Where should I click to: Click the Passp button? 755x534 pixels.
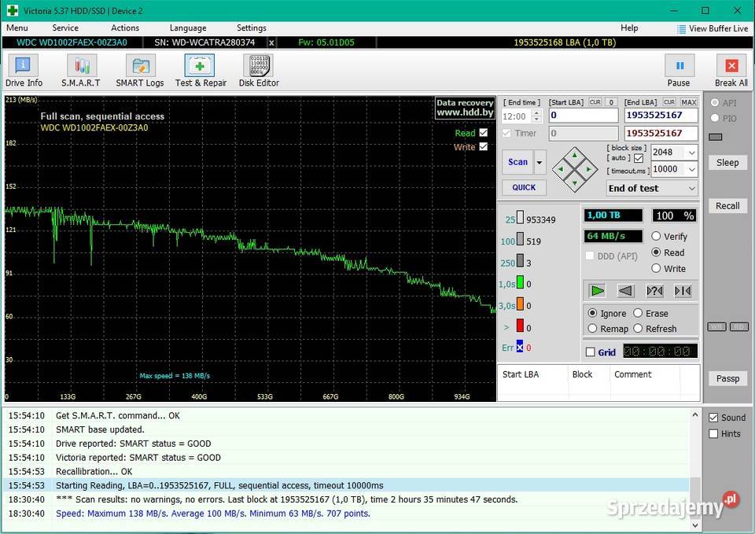tap(727, 378)
